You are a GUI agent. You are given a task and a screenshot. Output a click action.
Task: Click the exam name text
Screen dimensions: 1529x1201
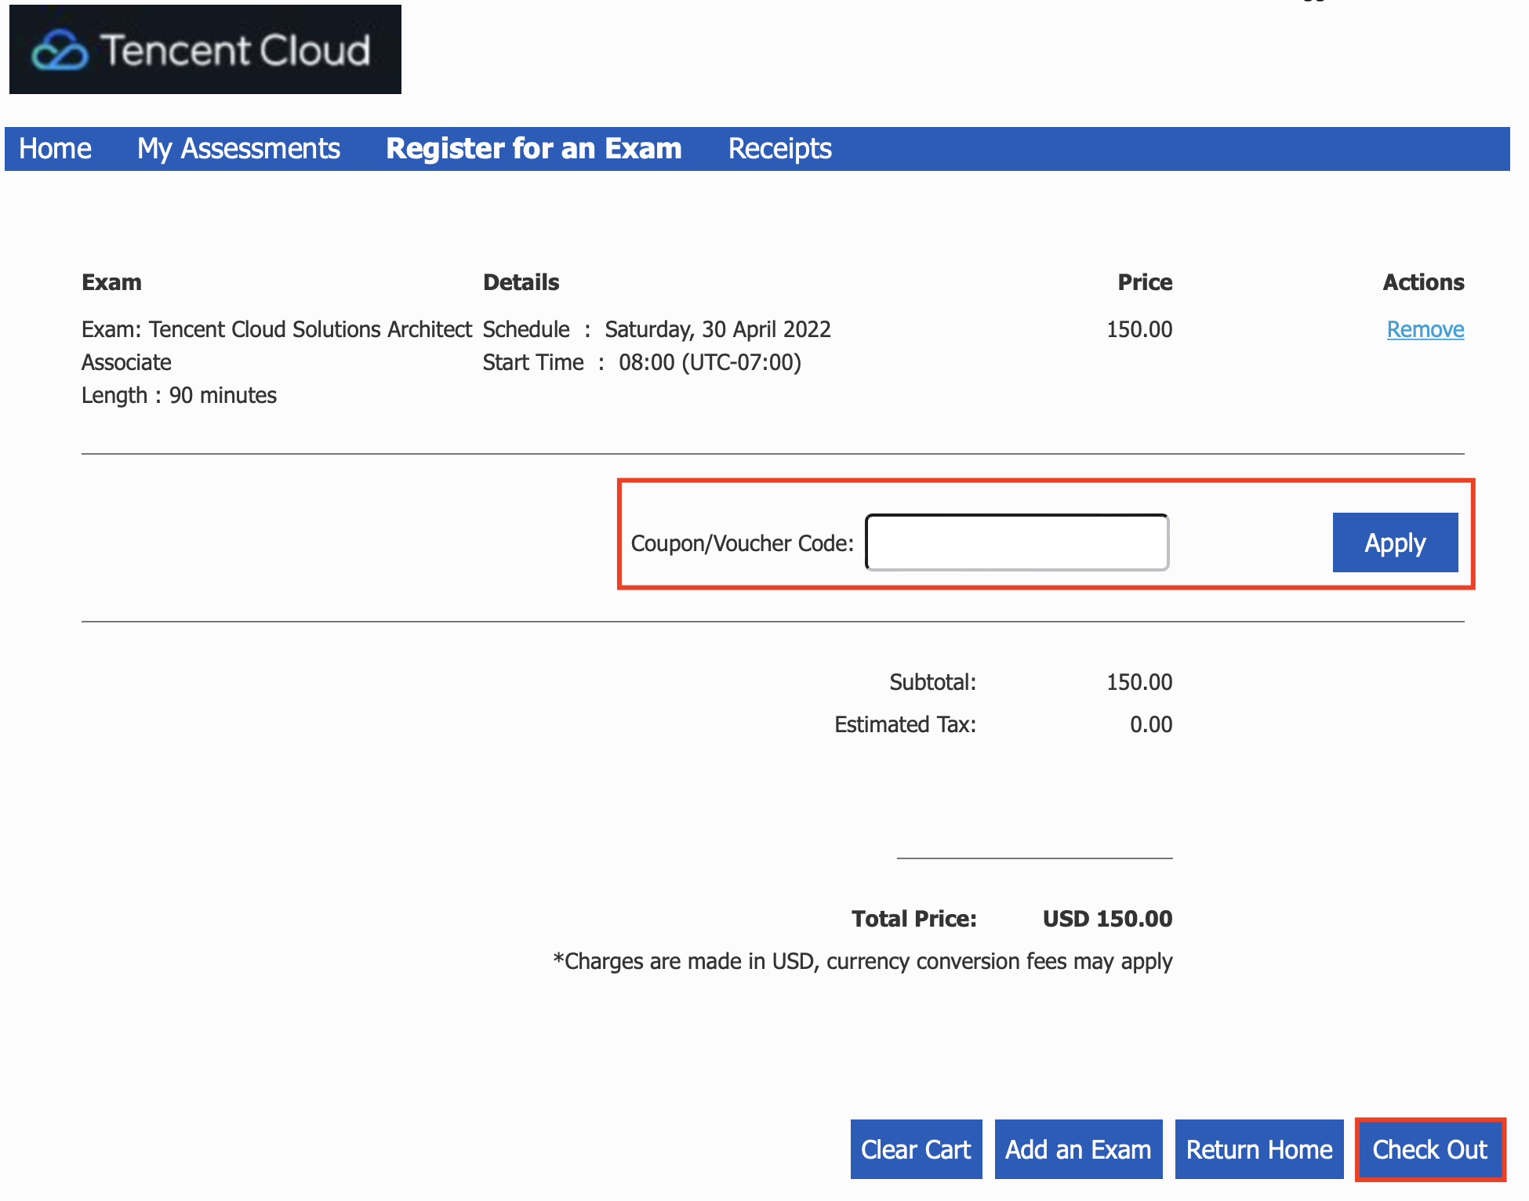click(x=276, y=329)
